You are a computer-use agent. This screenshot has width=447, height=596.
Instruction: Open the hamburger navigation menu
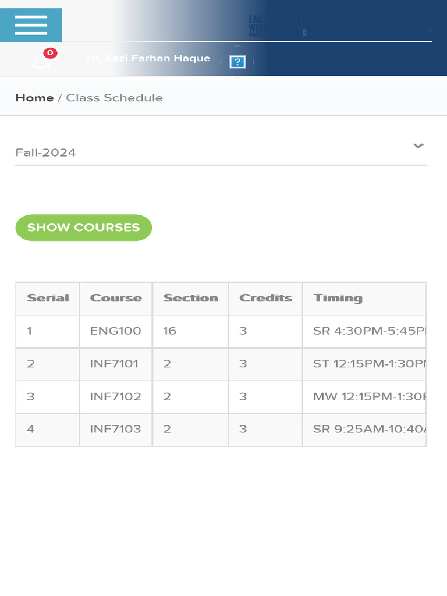click(x=31, y=25)
